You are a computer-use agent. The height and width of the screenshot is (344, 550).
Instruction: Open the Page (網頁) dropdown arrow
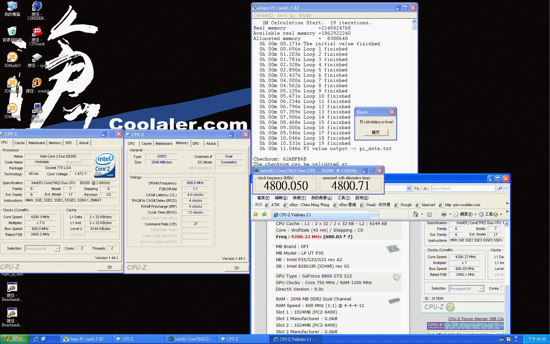(475, 214)
